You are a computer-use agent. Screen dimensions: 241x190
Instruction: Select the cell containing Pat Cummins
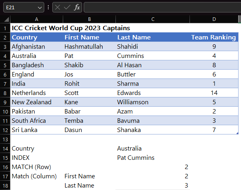tap(152, 158)
